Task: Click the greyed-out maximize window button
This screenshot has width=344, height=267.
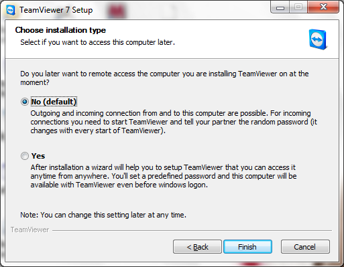Action: tap(298, 7)
